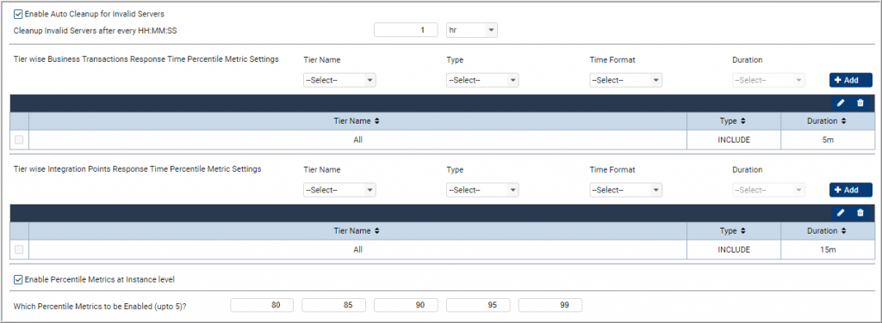
Task: Click the edit pencil icon in Business Transactions table
Action: click(841, 102)
